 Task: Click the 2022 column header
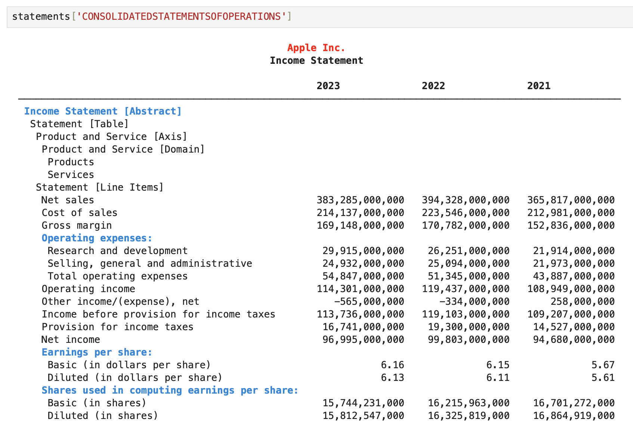click(433, 86)
